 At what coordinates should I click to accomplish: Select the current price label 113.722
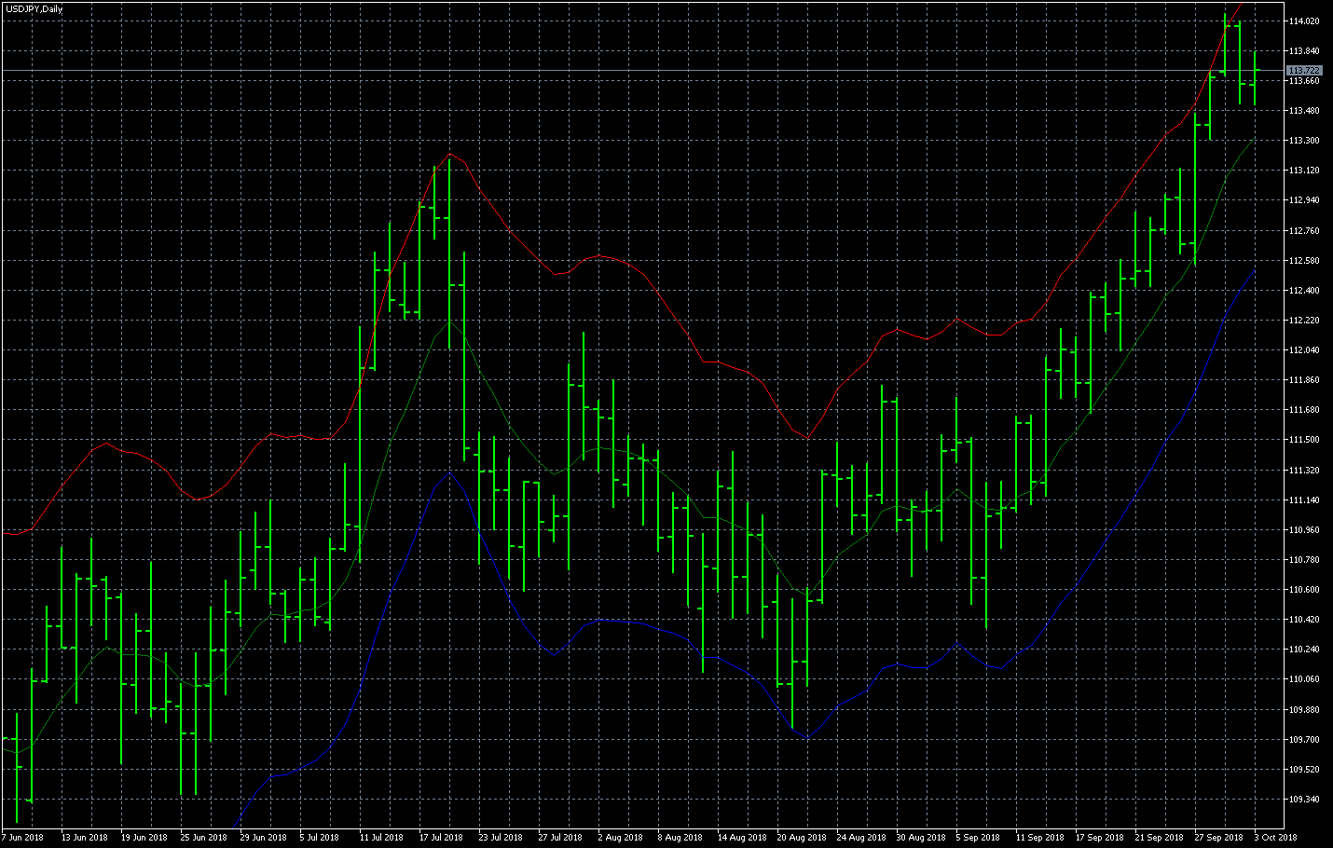[1304, 71]
